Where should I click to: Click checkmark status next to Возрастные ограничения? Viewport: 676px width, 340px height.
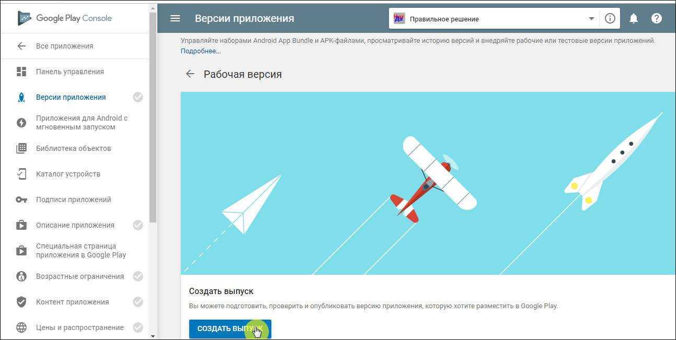[x=138, y=276]
